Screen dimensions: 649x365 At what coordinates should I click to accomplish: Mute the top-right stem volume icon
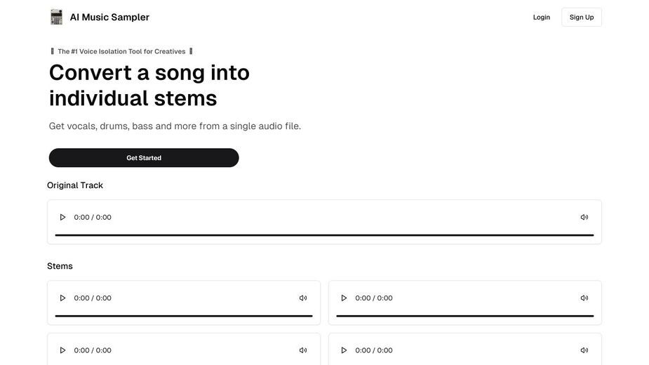(x=584, y=298)
